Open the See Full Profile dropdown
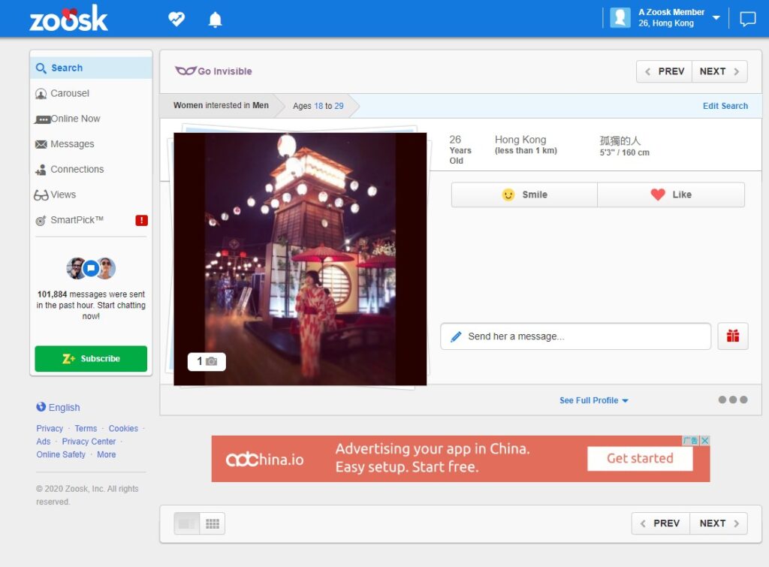Image resolution: width=769 pixels, height=567 pixels. [593, 400]
